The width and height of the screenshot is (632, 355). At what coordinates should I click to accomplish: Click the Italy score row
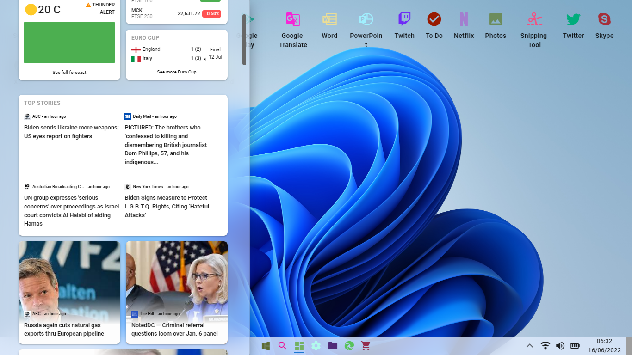tap(167, 59)
